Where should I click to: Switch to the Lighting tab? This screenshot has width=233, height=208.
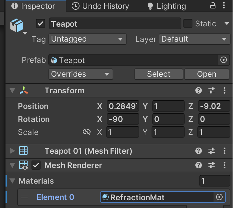(x=166, y=6)
